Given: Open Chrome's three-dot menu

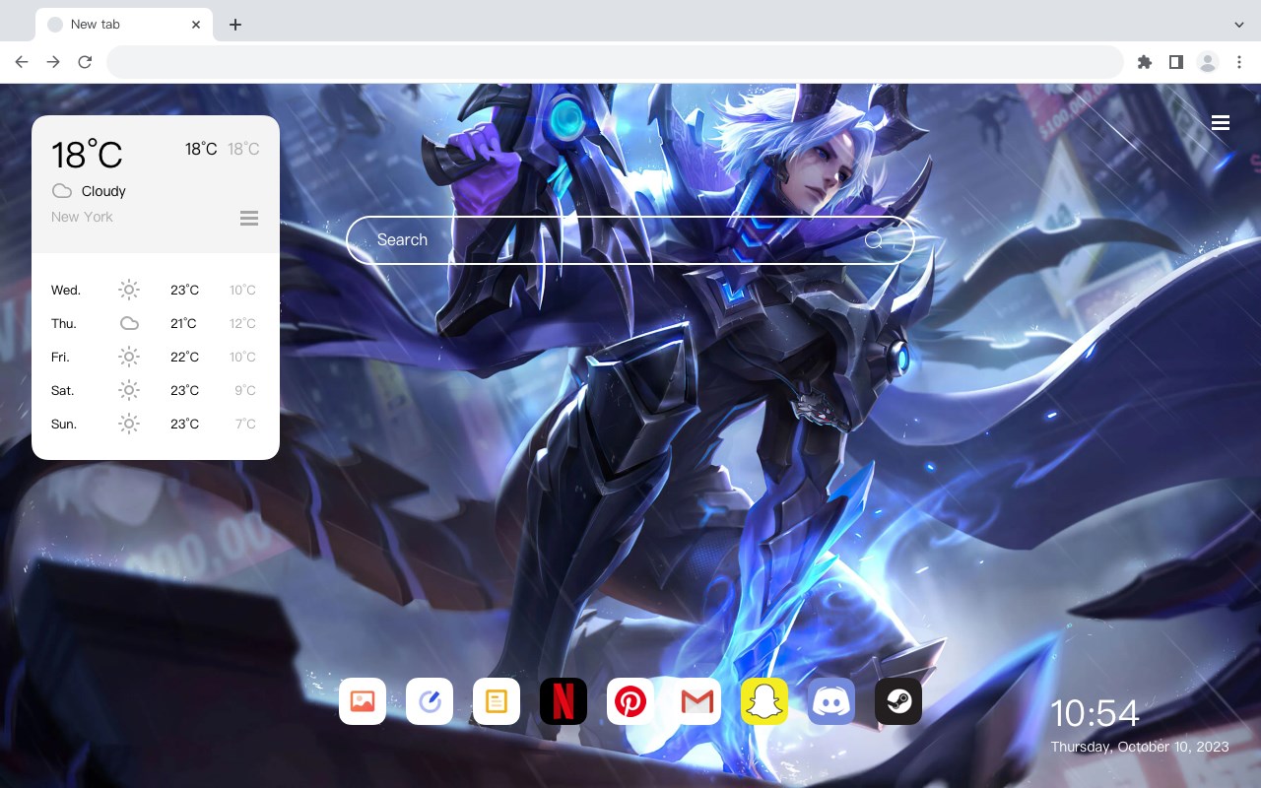Looking at the screenshot, I should coord(1239,62).
